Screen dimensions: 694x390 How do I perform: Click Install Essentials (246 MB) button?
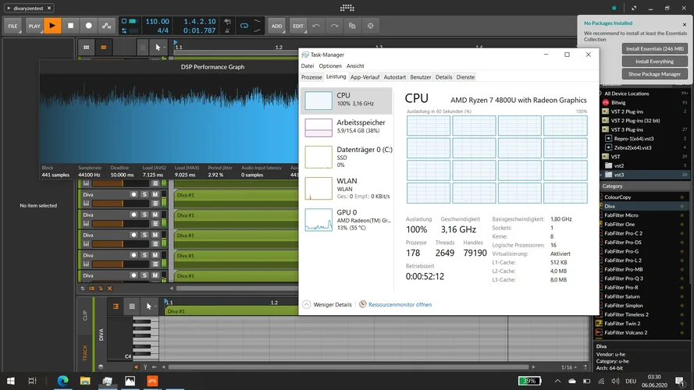[654, 48]
